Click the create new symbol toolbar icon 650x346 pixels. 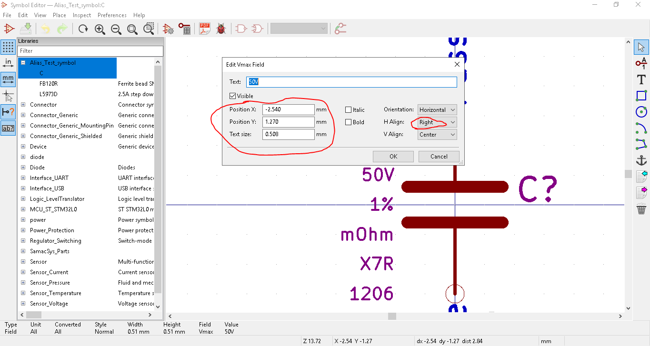coord(9,29)
